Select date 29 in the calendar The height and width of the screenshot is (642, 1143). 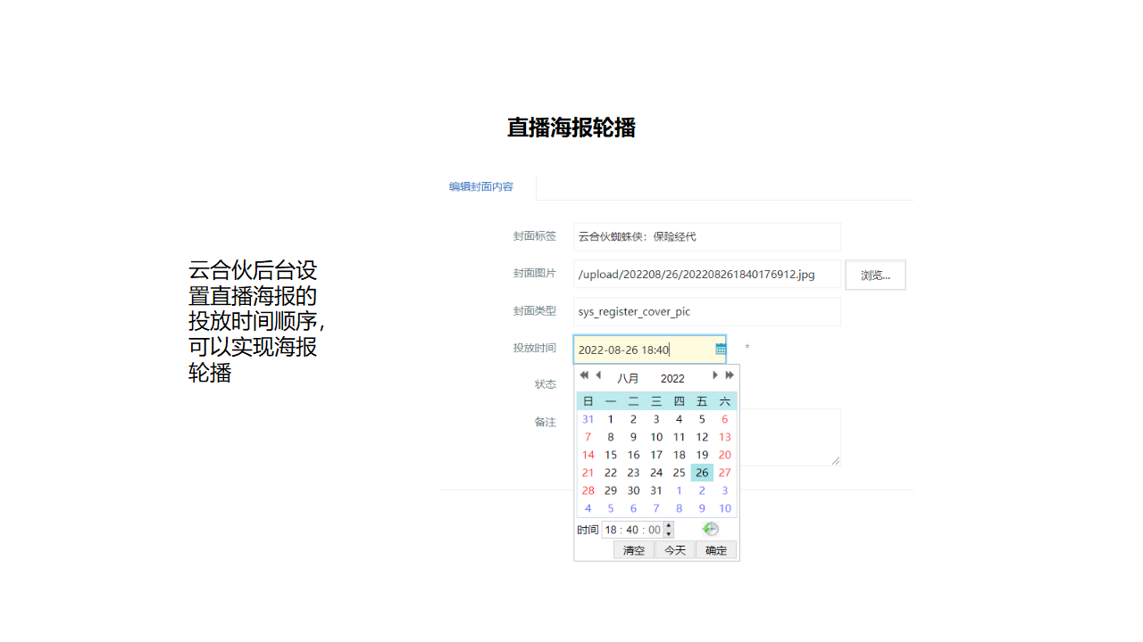[611, 490]
